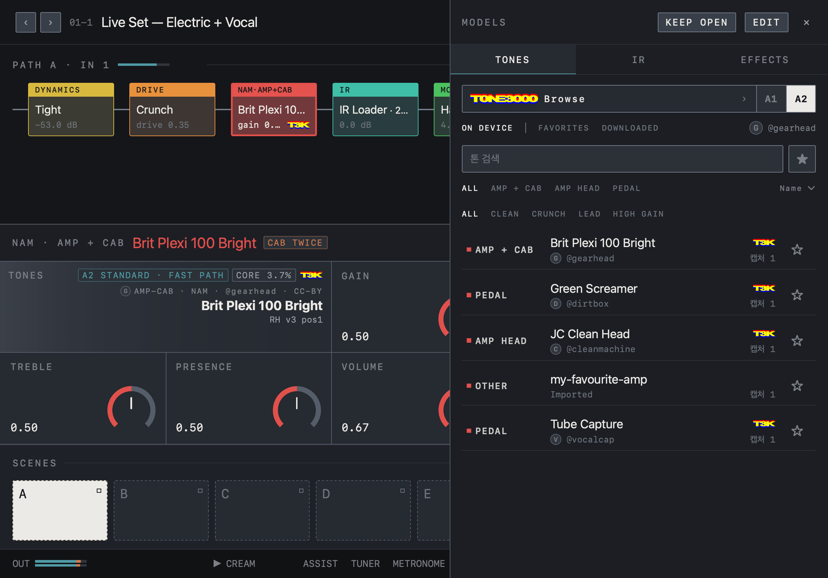Close the Models panel
828x578 pixels.
pyautogui.click(x=807, y=22)
